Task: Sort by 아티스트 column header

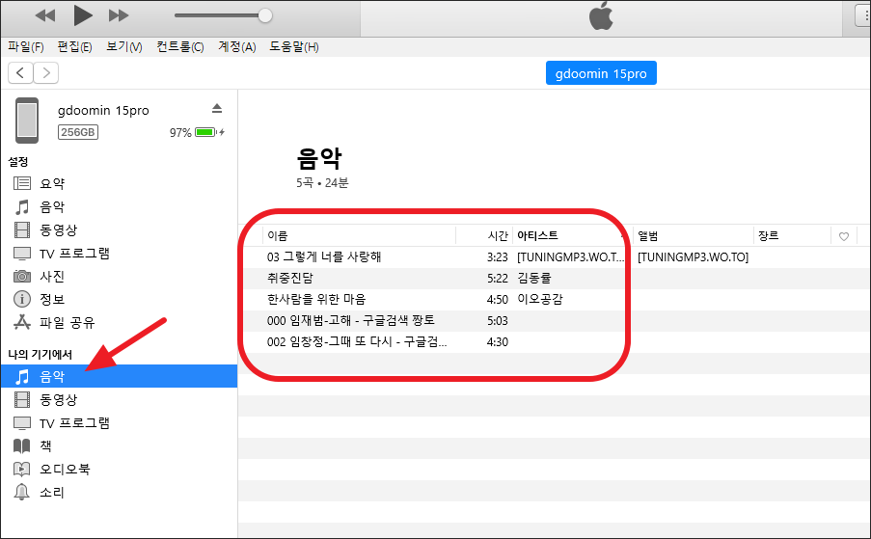Action: 573,236
